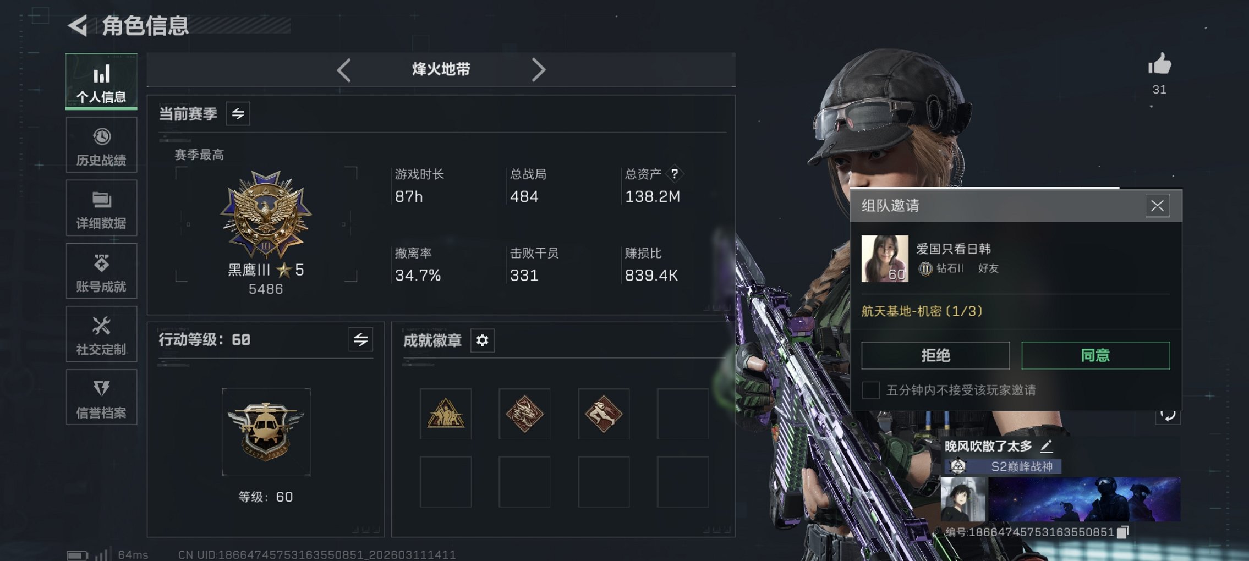Click the back arrow beside 角色信息

point(78,25)
